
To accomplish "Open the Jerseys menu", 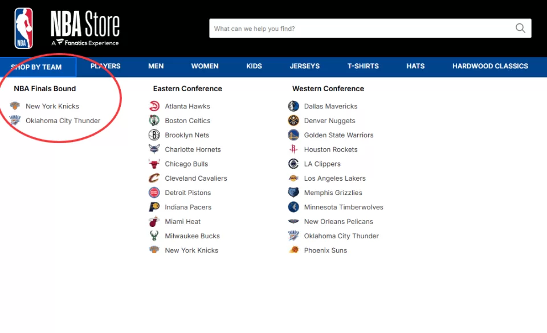I will coord(304,66).
